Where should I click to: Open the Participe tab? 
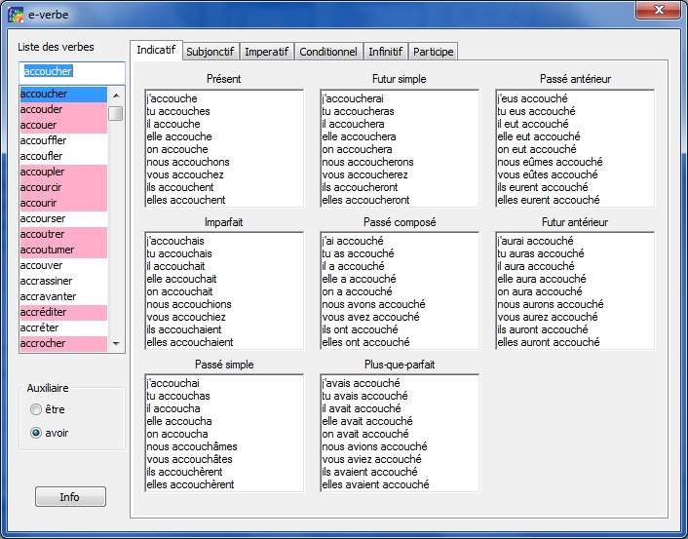click(x=433, y=51)
